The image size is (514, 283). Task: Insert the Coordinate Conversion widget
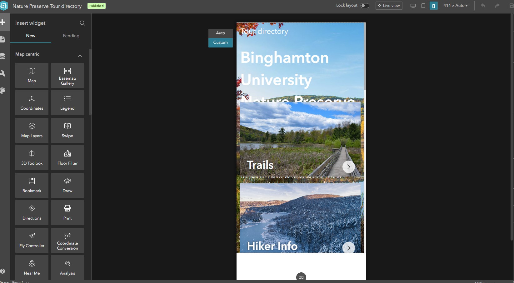[x=67, y=240]
